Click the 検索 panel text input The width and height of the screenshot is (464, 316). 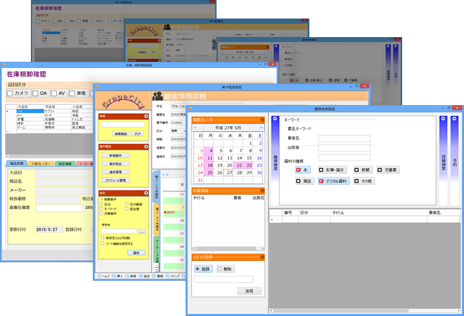tap(122, 124)
